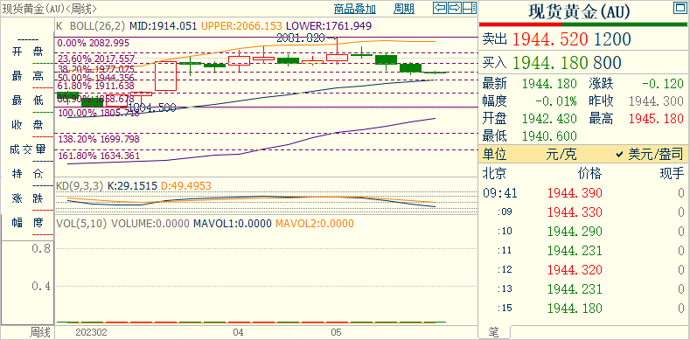
Task: Click the 卖出 price 1944.520
Action: pos(550,39)
